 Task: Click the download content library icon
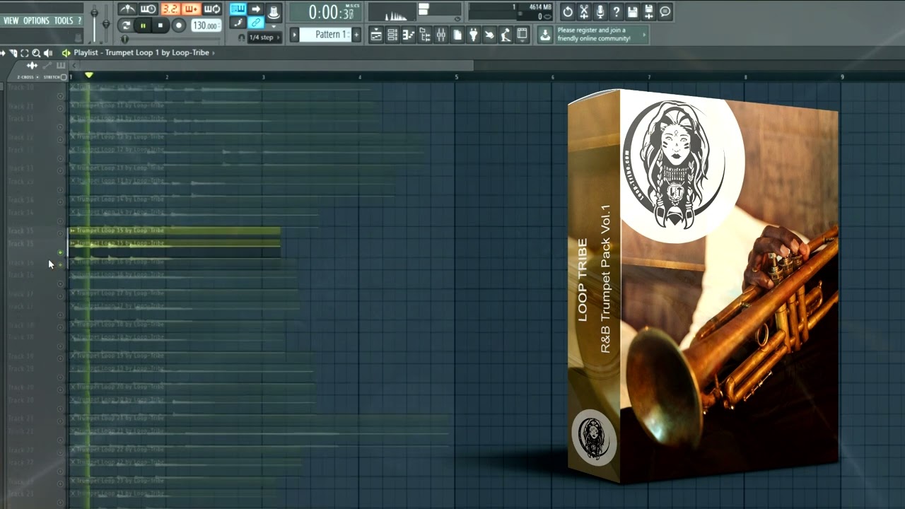point(545,35)
